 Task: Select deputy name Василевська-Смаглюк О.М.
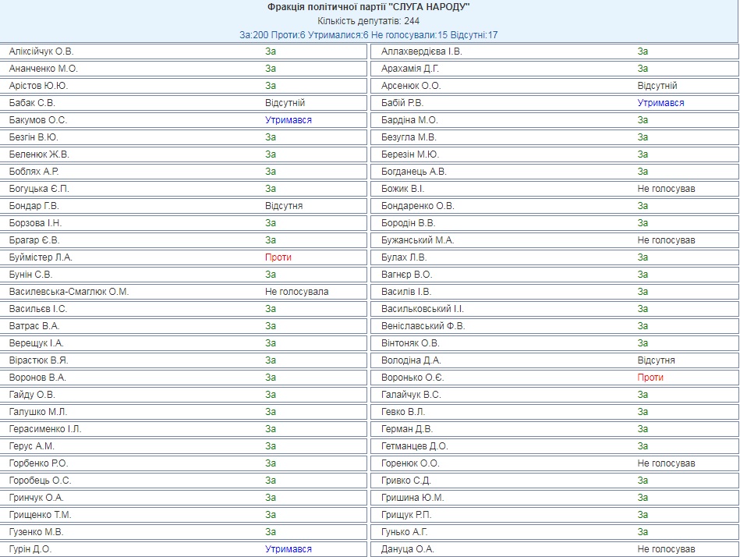point(69,292)
